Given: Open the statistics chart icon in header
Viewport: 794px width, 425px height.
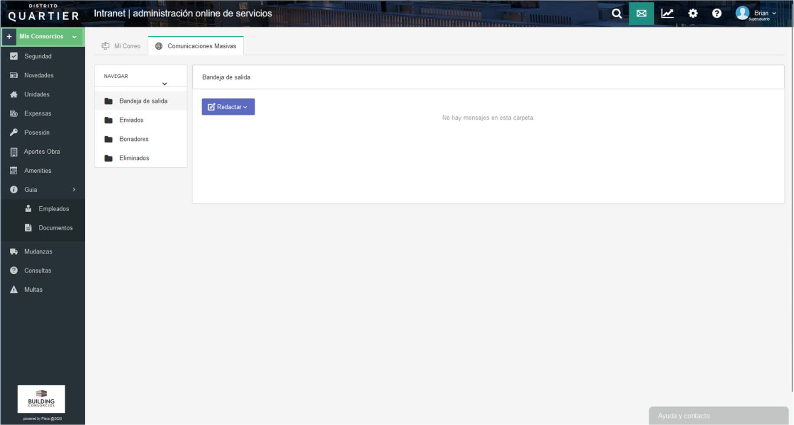Looking at the screenshot, I should (x=667, y=13).
